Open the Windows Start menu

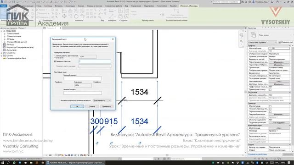pos(3,163)
